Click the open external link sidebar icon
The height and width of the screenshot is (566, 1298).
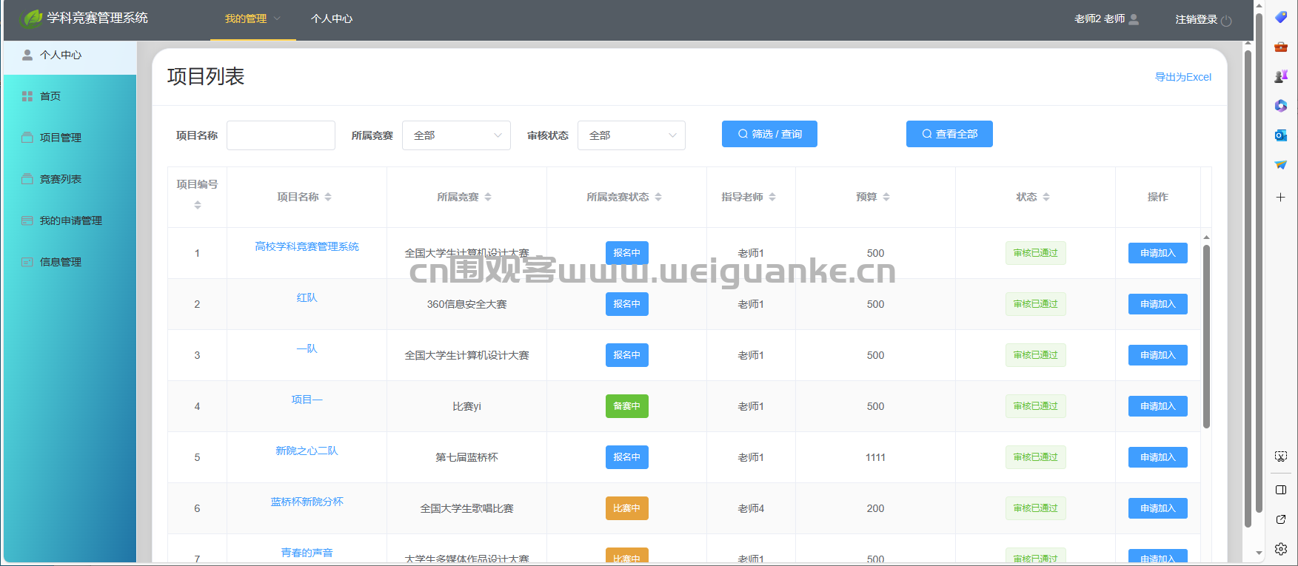(x=1281, y=519)
